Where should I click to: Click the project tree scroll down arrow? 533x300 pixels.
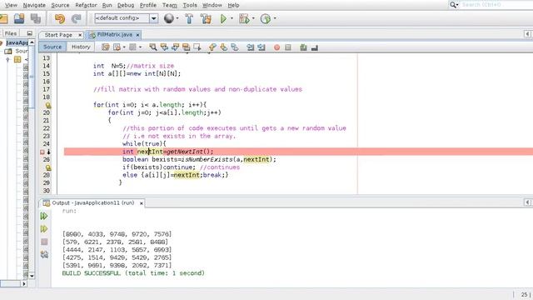coord(32,276)
